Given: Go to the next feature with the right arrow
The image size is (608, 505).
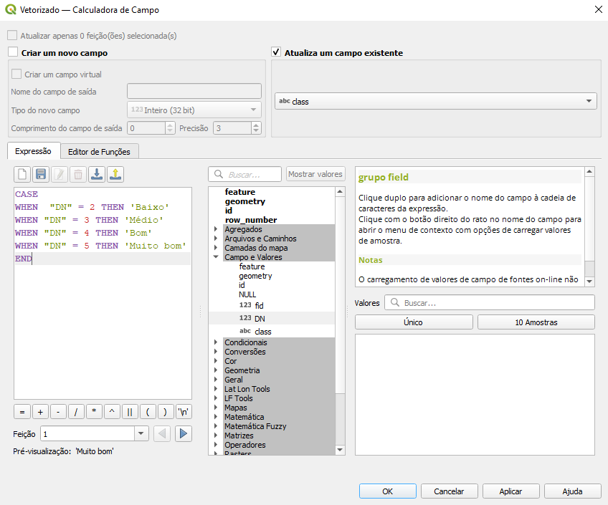Looking at the screenshot, I should pos(184,434).
